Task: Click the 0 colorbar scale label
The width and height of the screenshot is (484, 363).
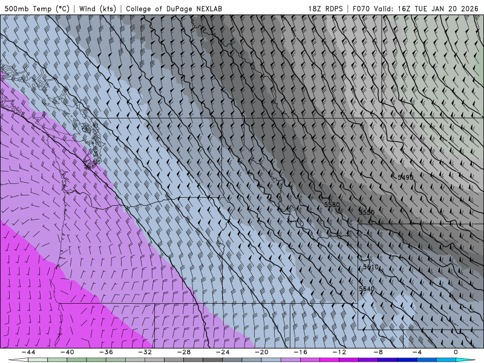Action: pos(456,352)
